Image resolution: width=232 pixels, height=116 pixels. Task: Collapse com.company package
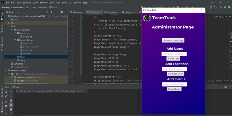(x=12, y=30)
